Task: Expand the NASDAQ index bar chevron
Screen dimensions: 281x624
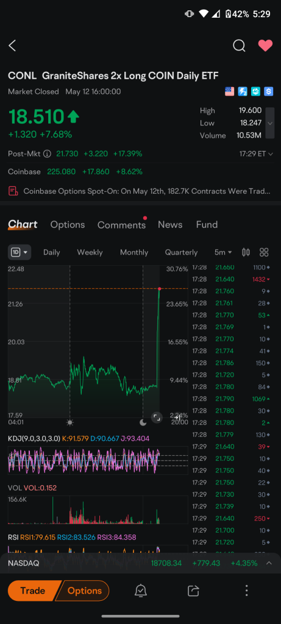Action: 269,563
